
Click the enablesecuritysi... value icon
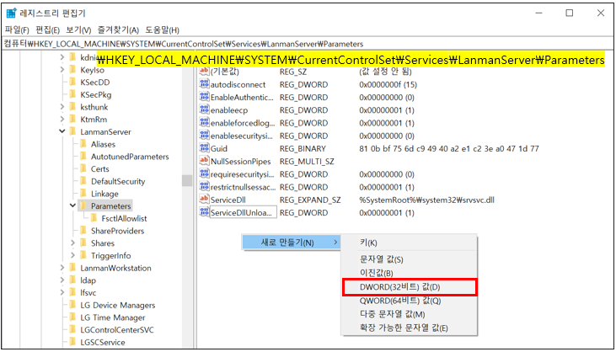pyautogui.click(x=204, y=136)
